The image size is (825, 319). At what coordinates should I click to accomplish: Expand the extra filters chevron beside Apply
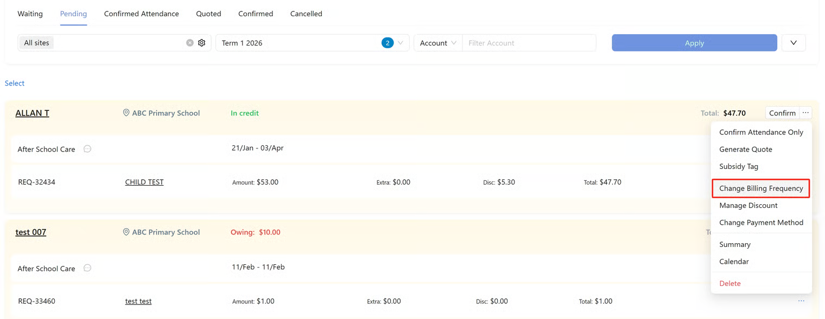[794, 43]
